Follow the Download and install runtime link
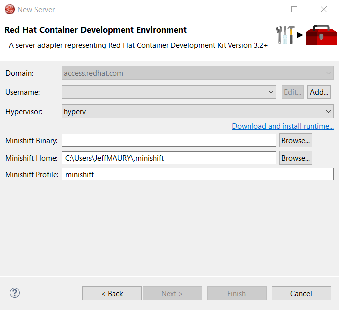 pyautogui.click(x=282, y=126)
